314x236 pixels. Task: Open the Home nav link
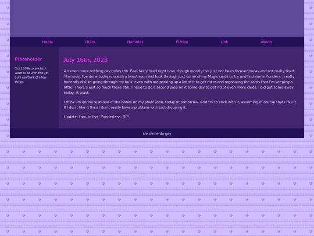point(48,42)
